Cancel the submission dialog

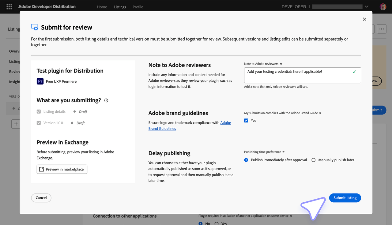click(41, 198)
